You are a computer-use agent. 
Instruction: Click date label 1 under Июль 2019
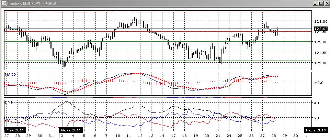(x=307, y=136)
